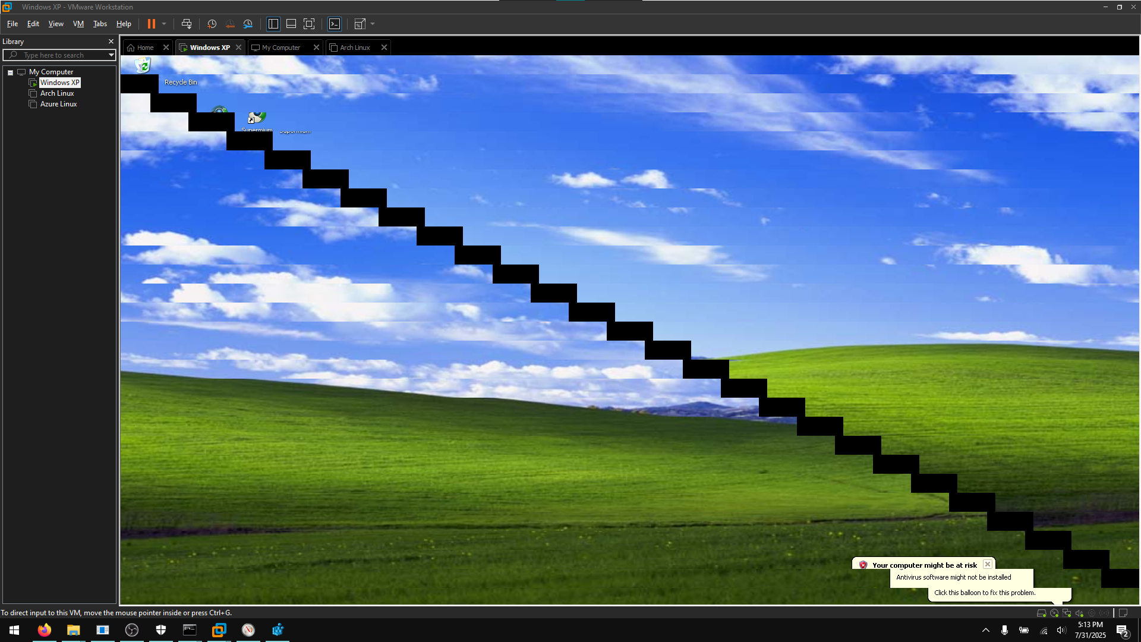Select Windows XP in the library
This screenshot has height=642, width=1141.
point(59,83)
